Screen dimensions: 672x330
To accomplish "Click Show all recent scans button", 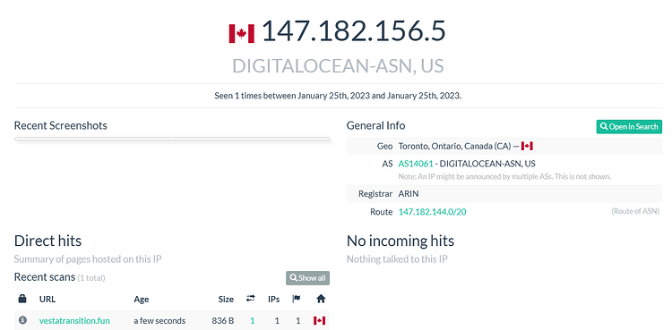I will [307, 278].
